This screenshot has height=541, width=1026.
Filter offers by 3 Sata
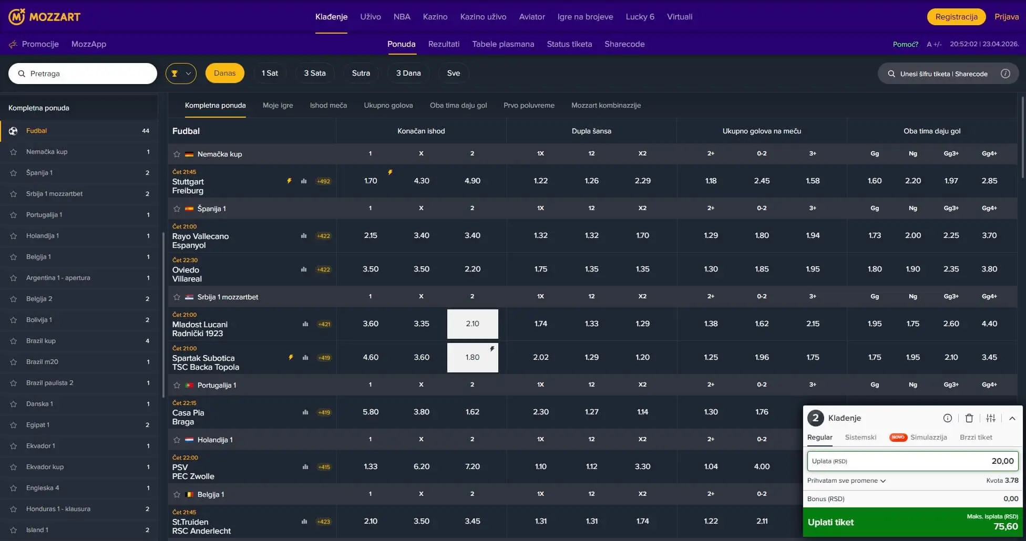pos(315,74)
